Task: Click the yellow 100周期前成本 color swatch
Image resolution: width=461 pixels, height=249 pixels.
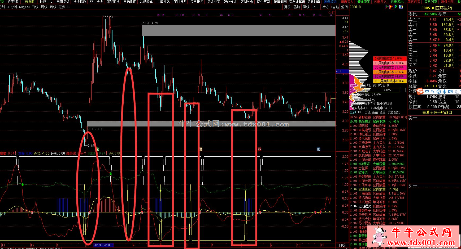Action: pos(390,81)
